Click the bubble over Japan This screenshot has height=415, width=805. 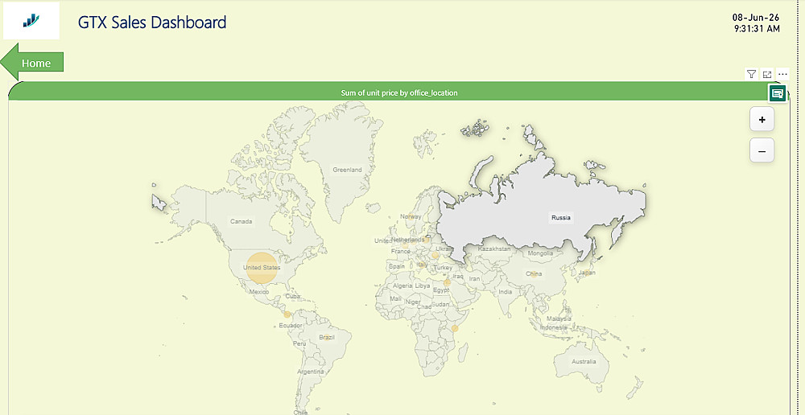click(585, 273)
